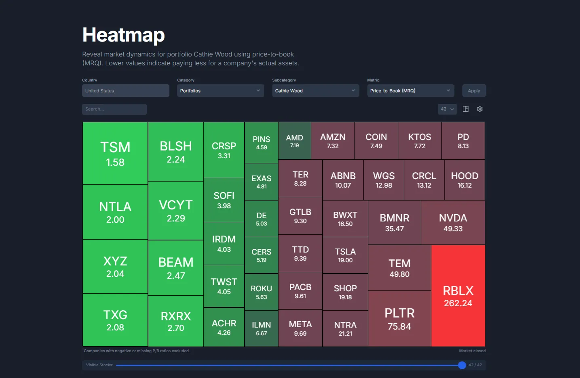Screen dimensions: 580x378
Task: Click the TSM tile in the heatmap
Action: click(x=115, y=153)
